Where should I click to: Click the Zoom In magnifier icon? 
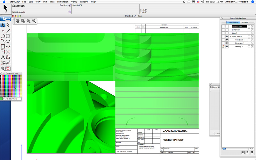tap(28, 21)
